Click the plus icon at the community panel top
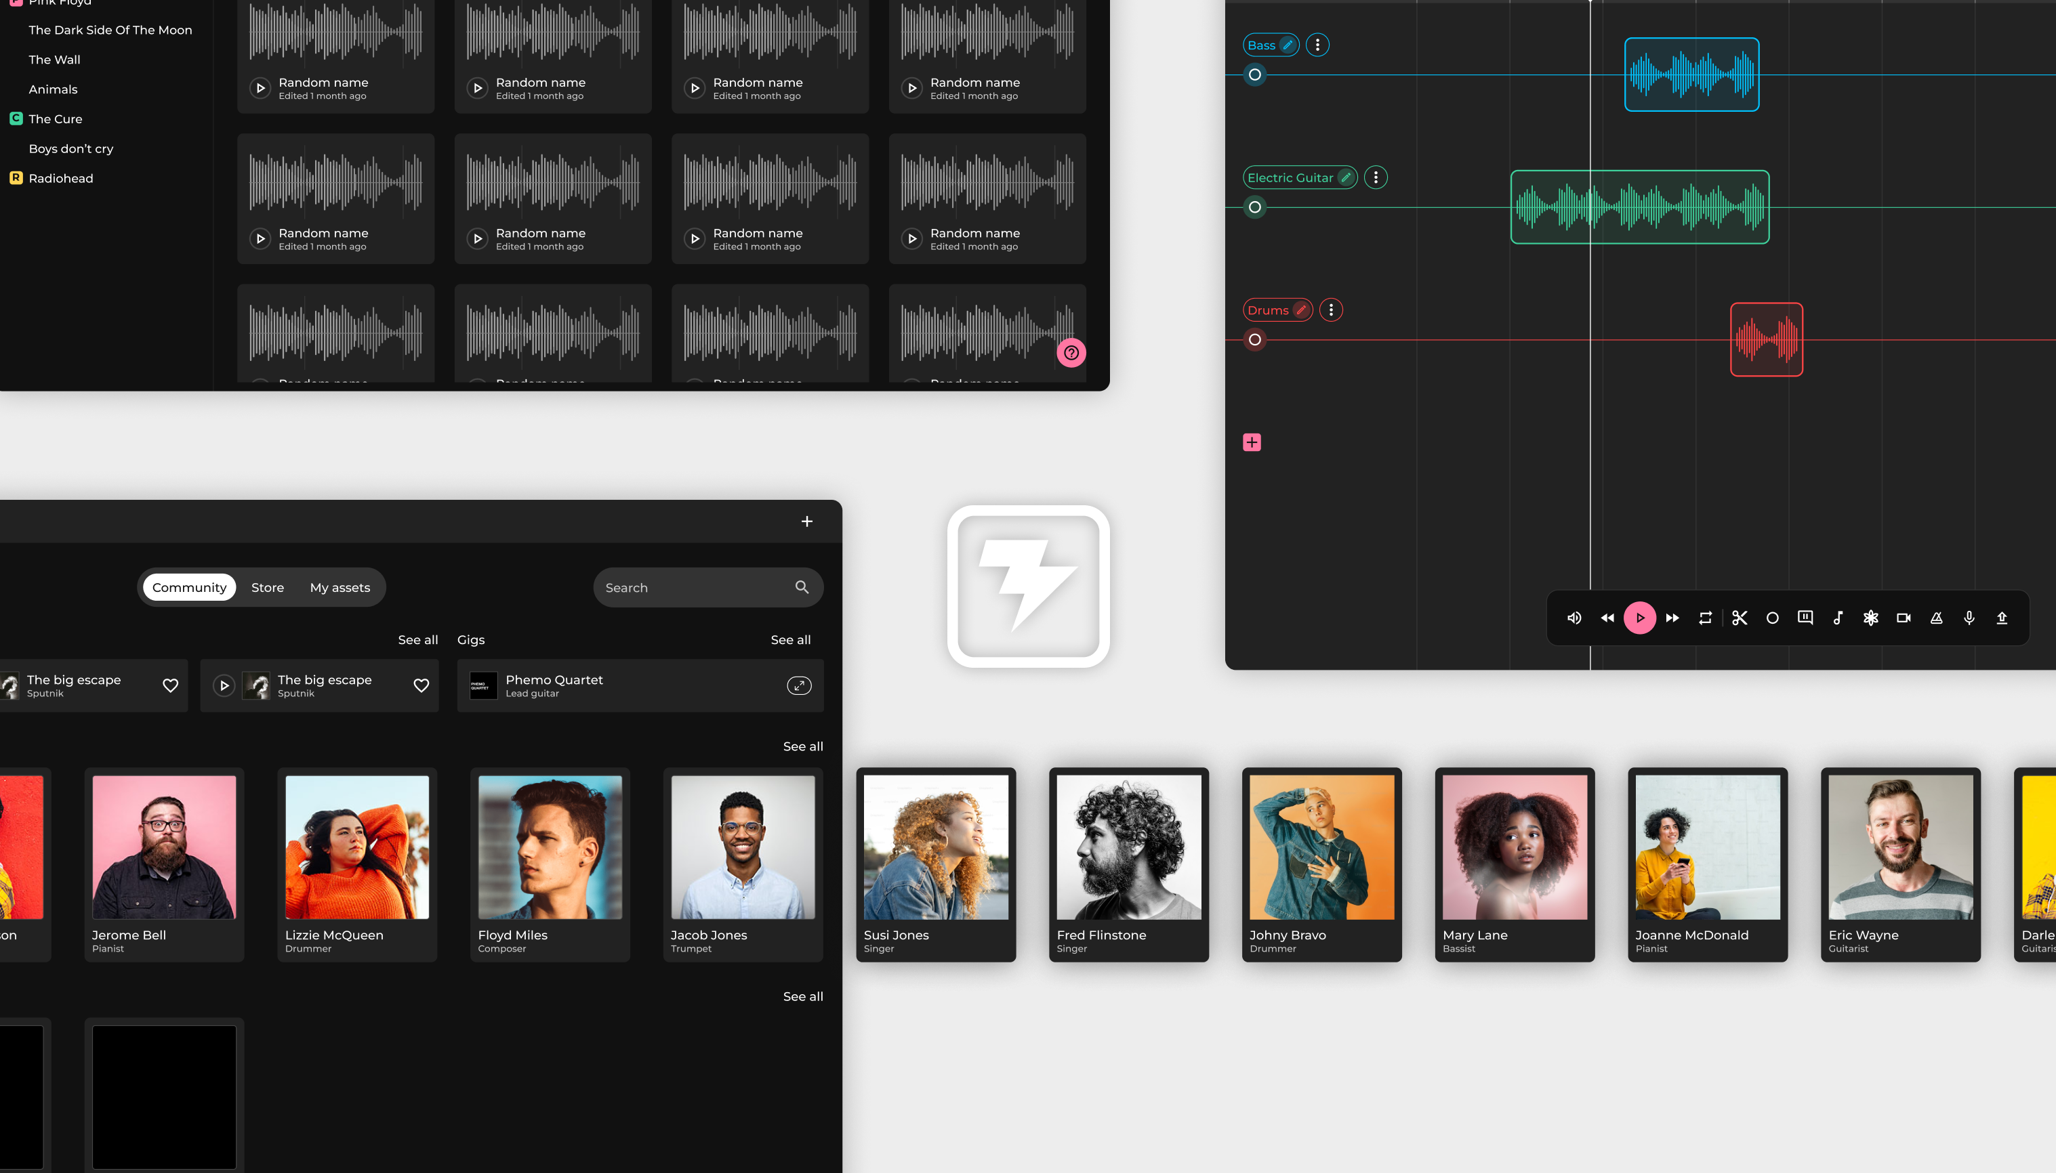Screen dimensions: 2056x1173 coord(807,521)
